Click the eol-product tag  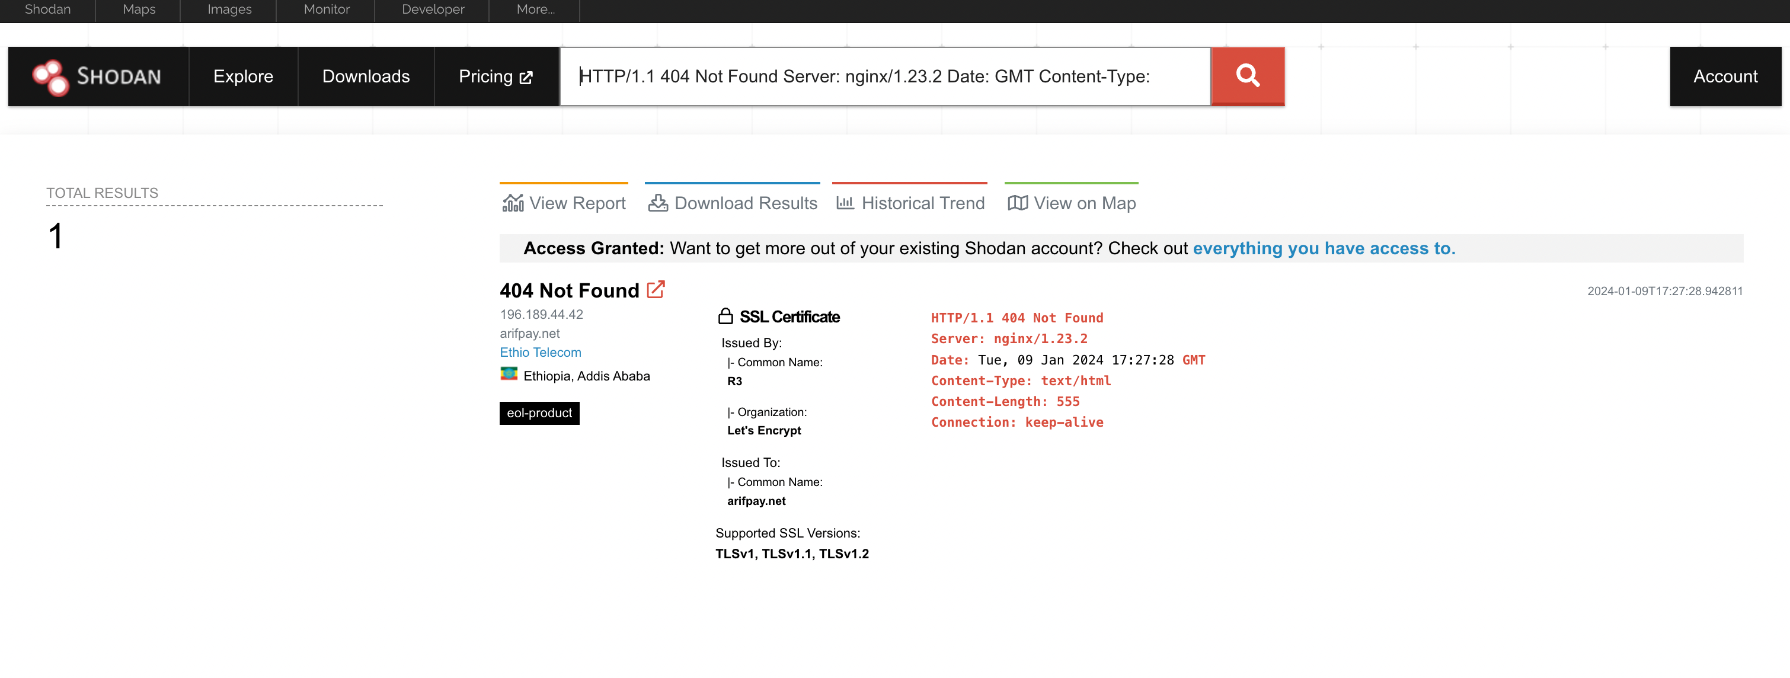tap(539, 412)
